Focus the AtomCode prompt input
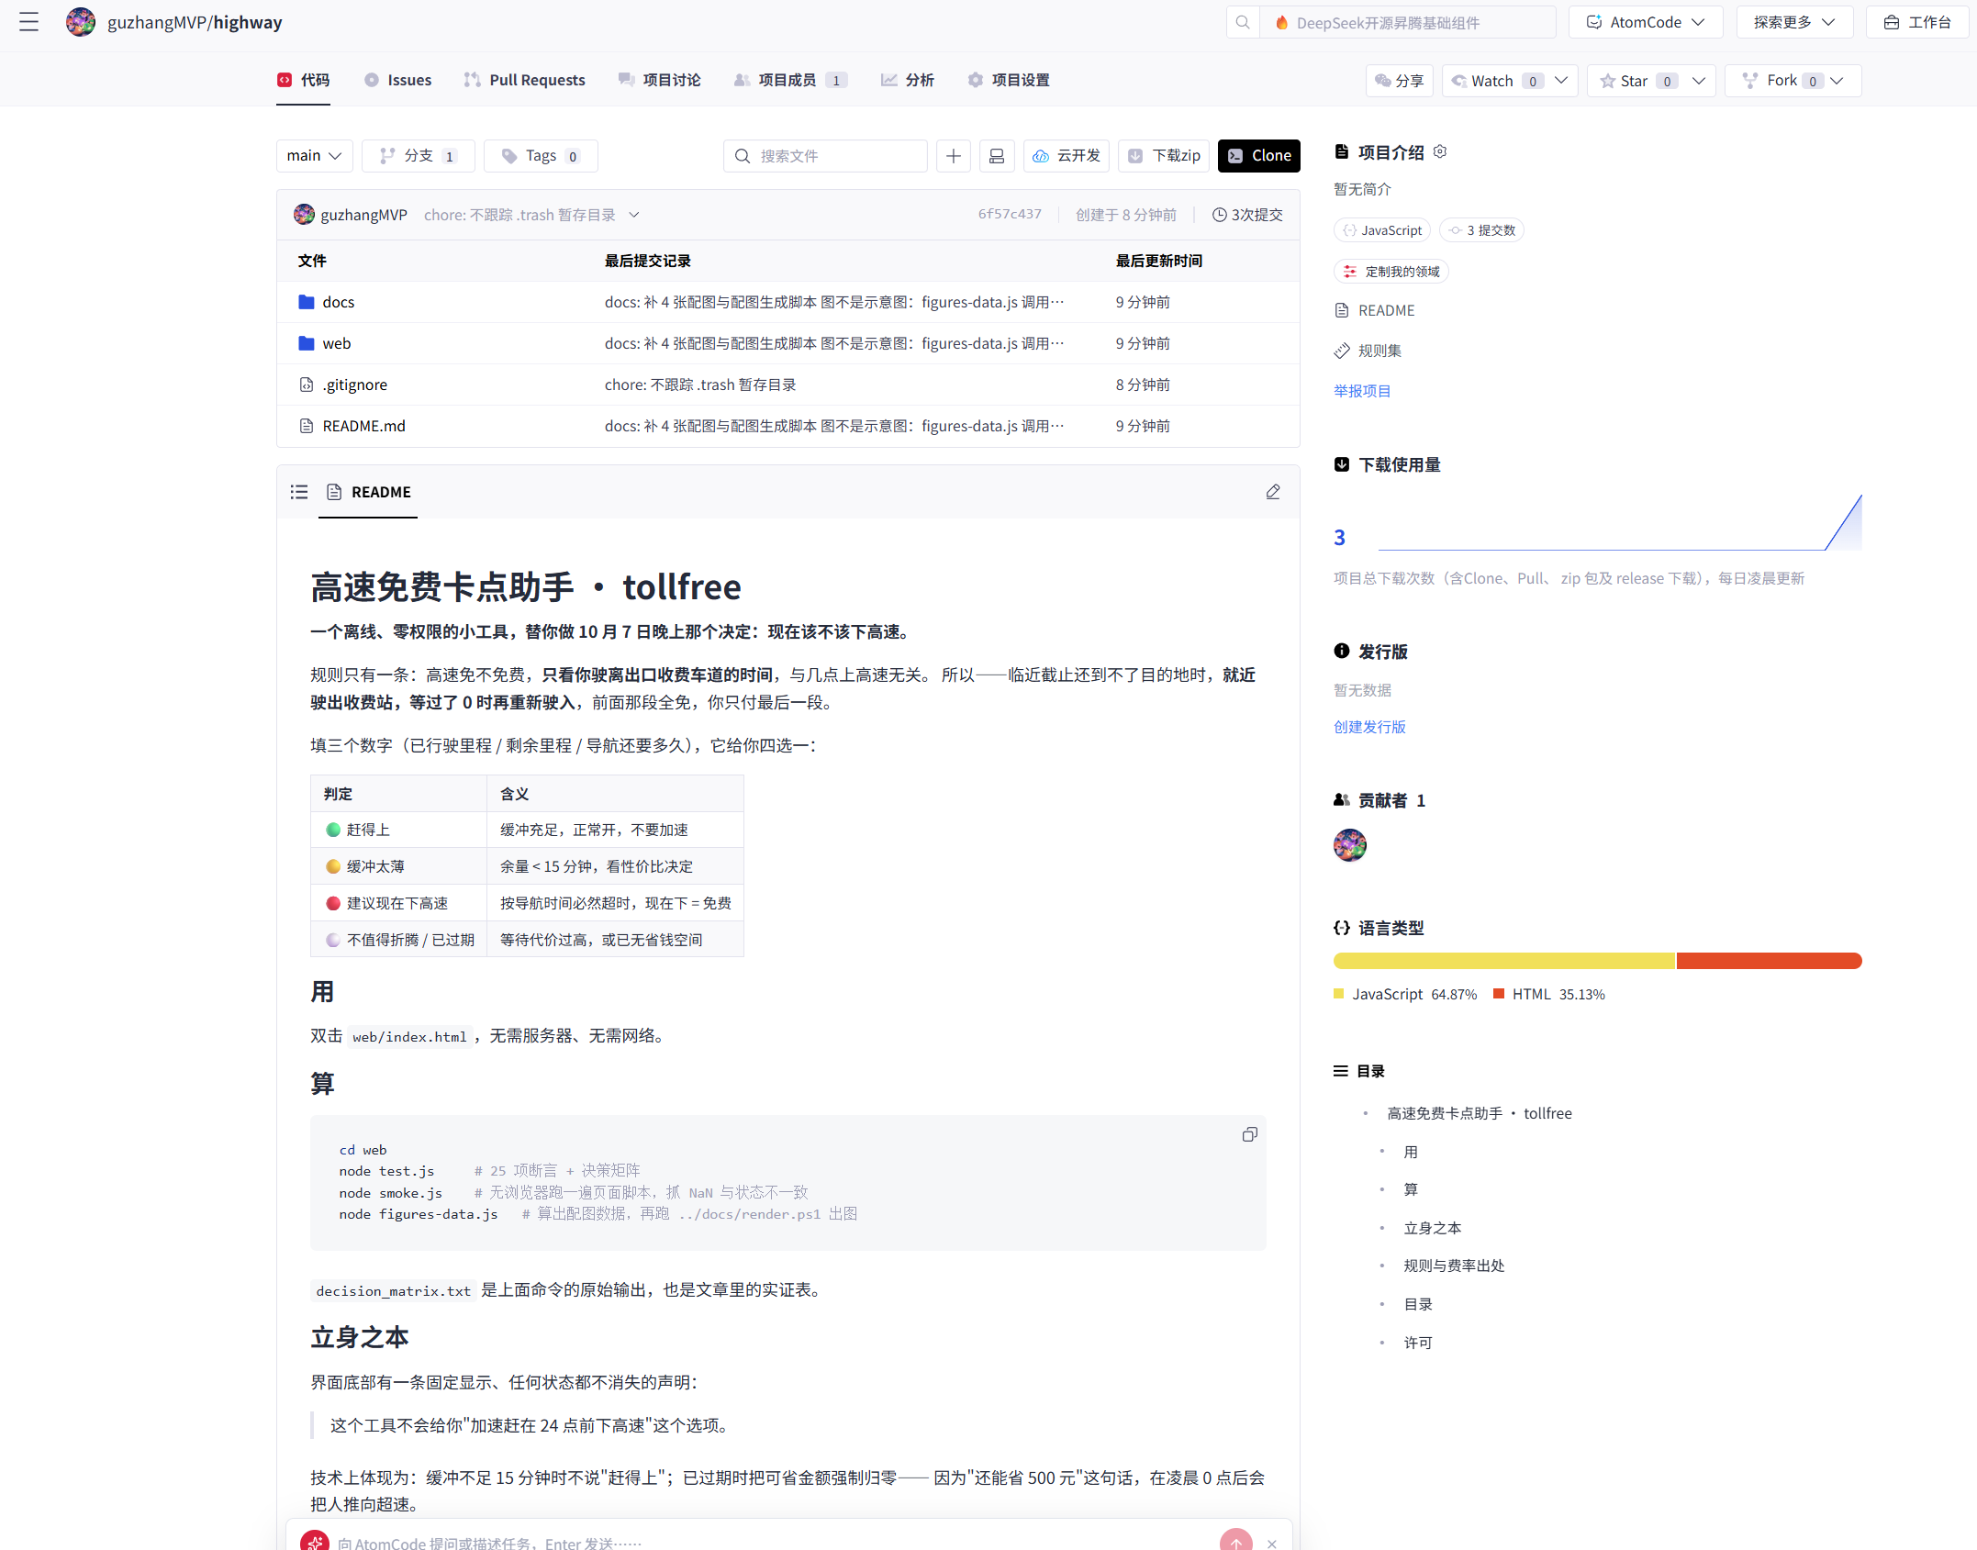 click(771, 1544)
